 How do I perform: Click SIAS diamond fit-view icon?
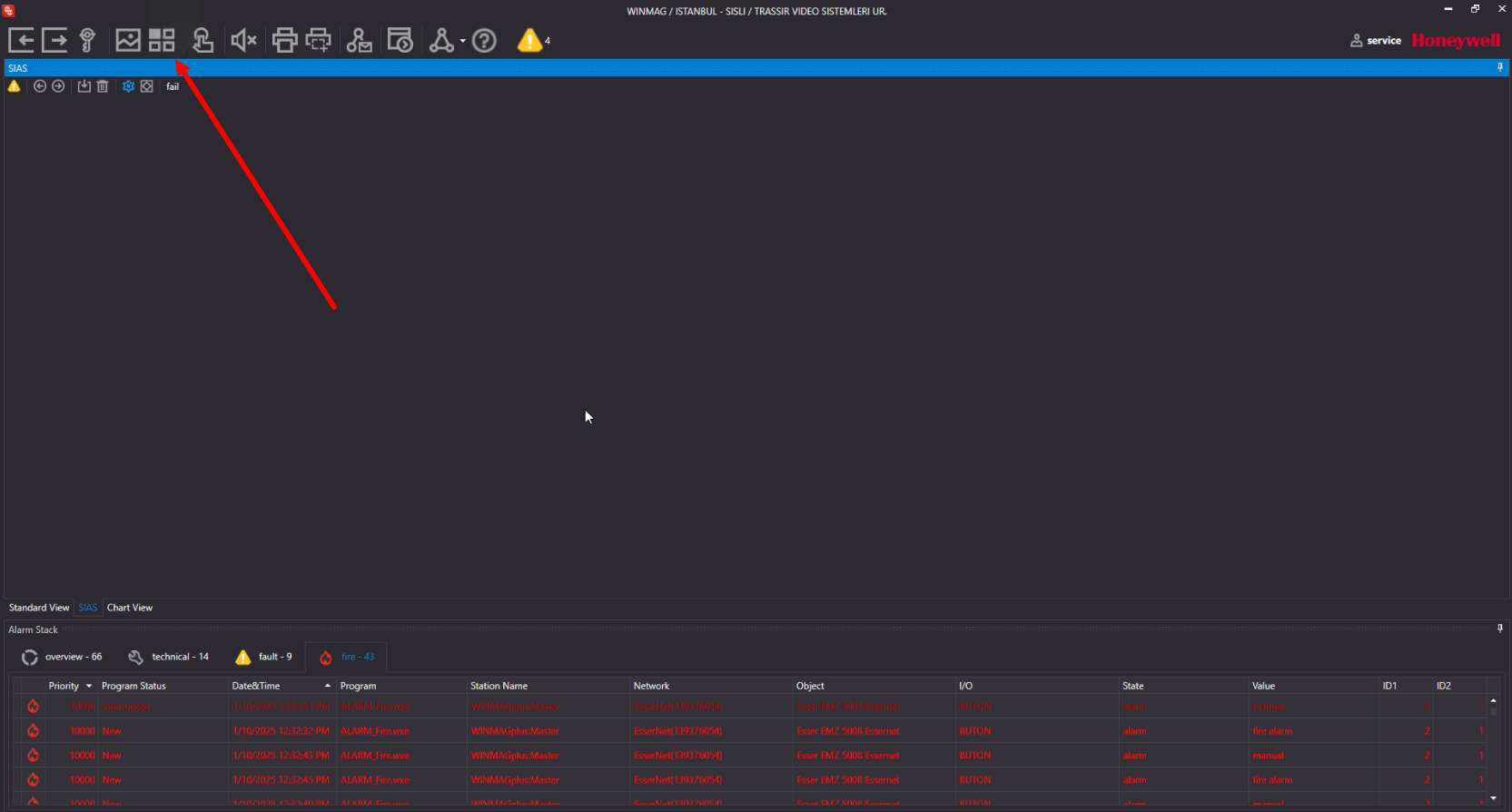point(147,86)
